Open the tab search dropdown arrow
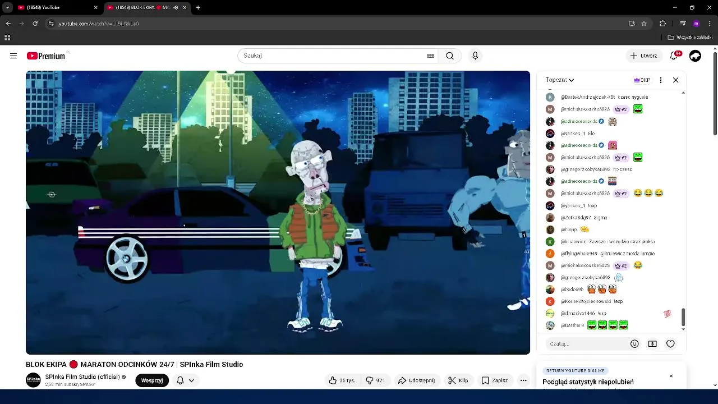718x404 pixels. (7, 7)
